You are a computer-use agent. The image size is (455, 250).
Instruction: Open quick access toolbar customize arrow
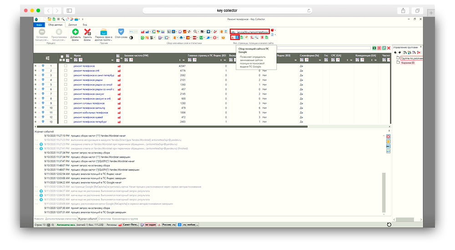pos(83,20)
